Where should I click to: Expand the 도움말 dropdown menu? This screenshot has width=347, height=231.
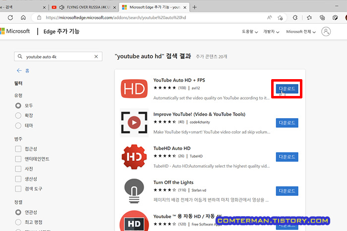pos(250,32)
